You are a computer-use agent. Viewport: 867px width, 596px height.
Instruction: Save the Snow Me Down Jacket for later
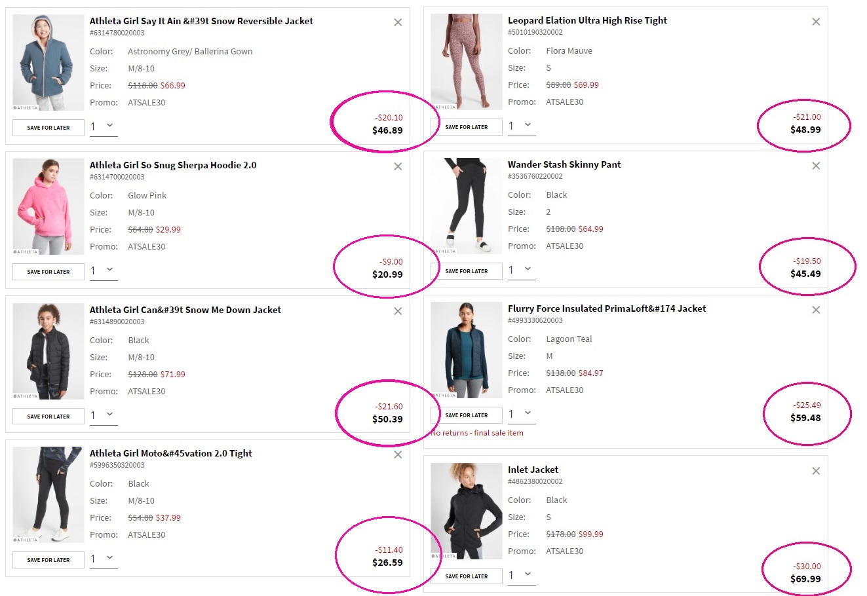click(48, 417)
